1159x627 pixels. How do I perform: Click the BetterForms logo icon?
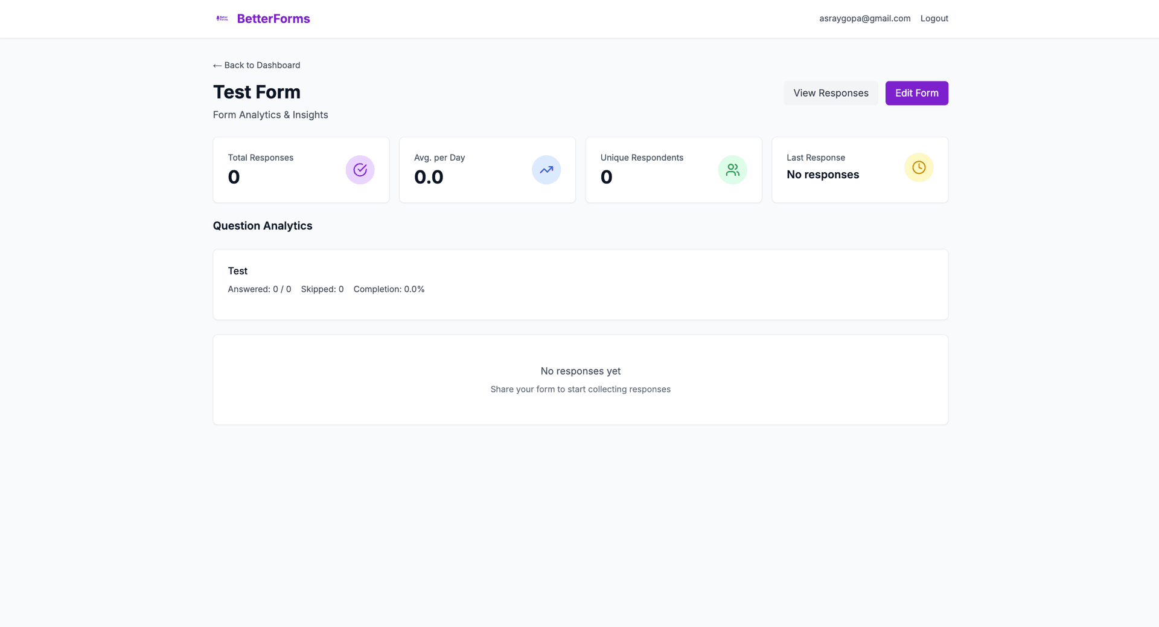(222, 18)
